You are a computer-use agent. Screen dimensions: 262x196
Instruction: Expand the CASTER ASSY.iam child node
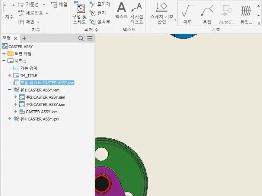16,111
